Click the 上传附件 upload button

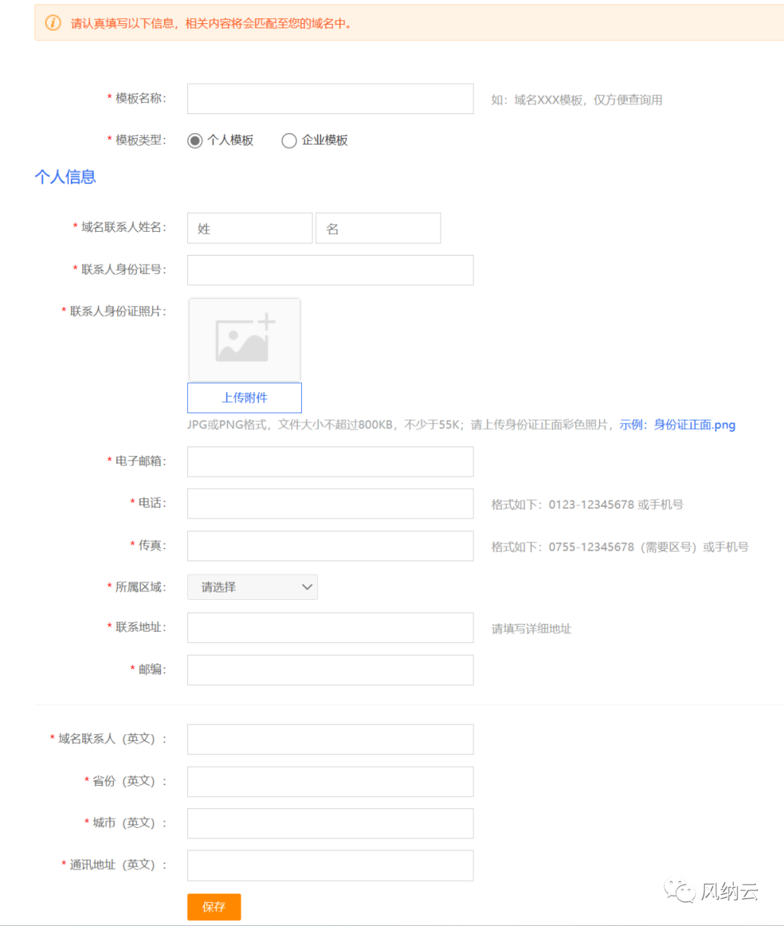pyautogui.click(x=245, y=397)
